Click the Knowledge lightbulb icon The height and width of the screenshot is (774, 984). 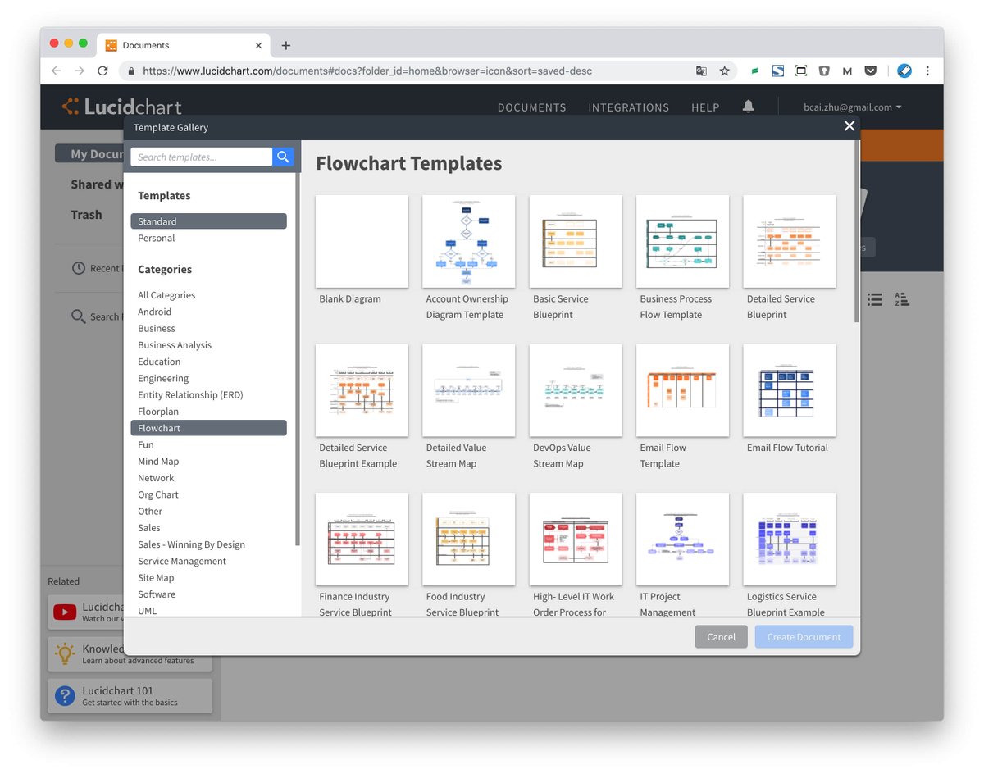coord(65,654)
